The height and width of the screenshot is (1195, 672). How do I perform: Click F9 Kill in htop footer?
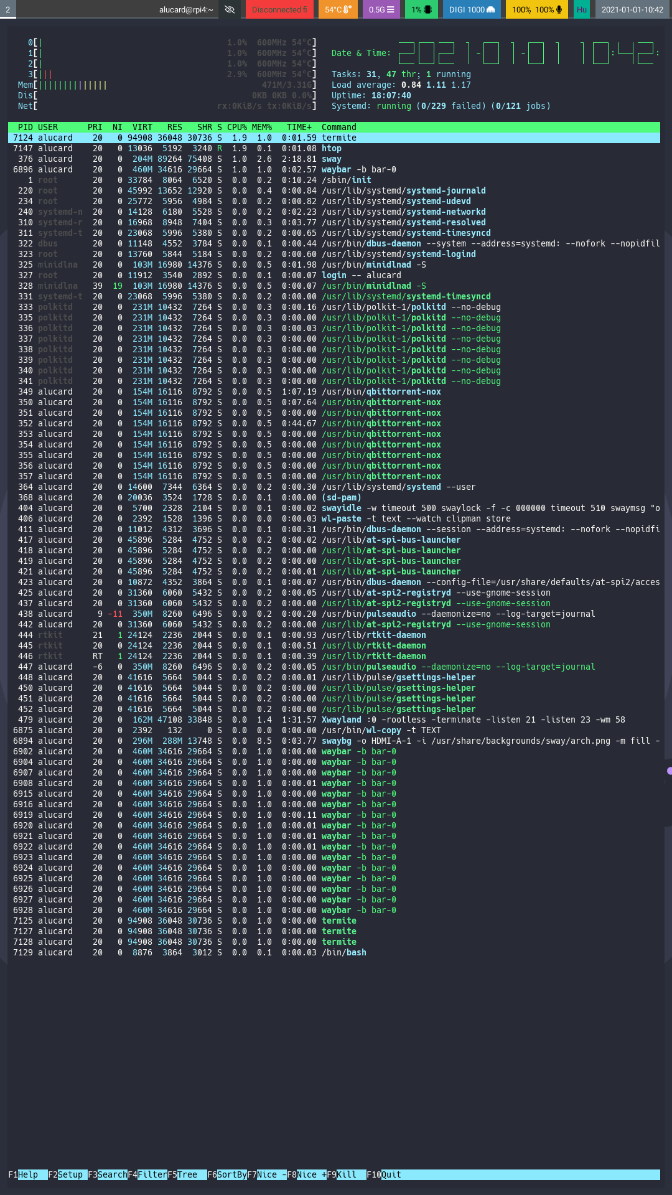[x=347, y=1174]
